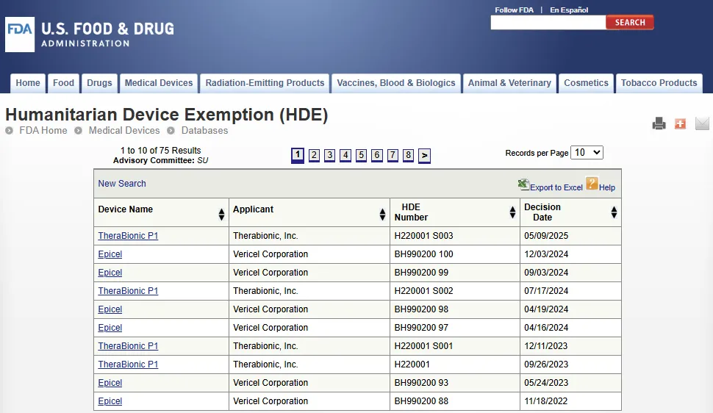Click Help link text

pyautogui.click(x=606, y=187)
